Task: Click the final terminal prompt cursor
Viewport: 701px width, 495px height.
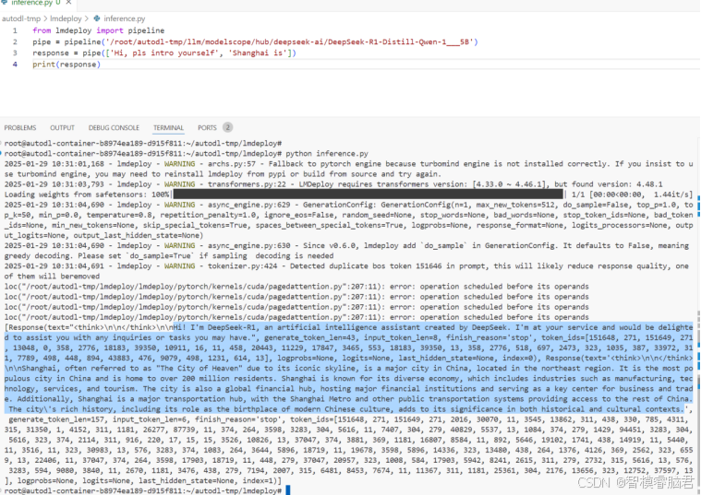Action: [288, 490]
